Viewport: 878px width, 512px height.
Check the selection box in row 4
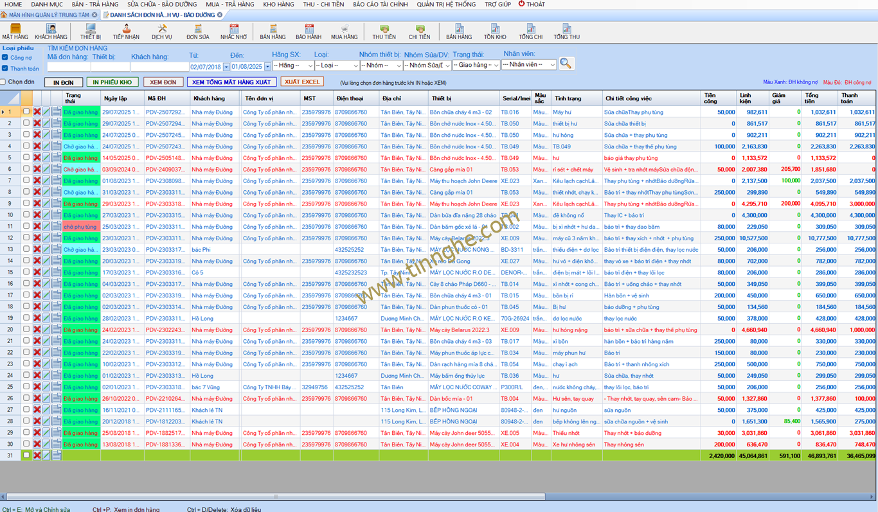tap(26, 146)
